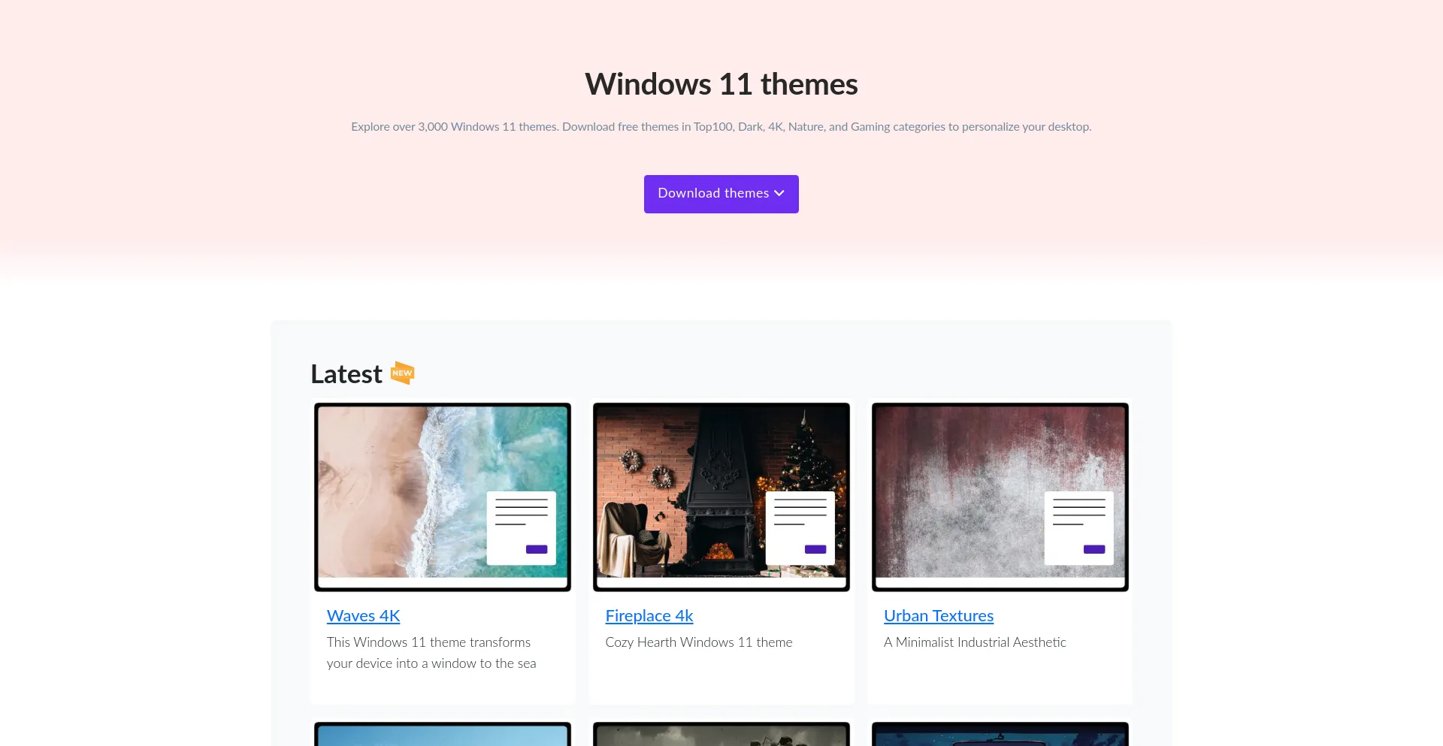Image resolution: width=1443 pixels, height=746 pixels.
Task: Click 'Cozy Hearth Windows 11 theme' description
Action: (x=699, y=642)
